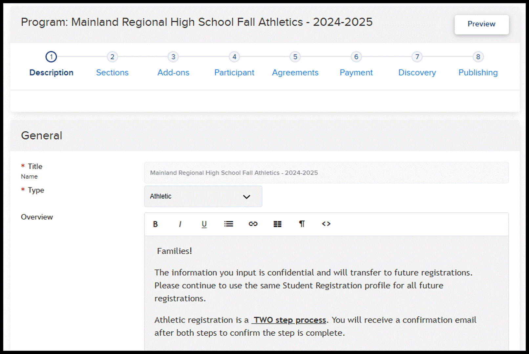Viewport: 529px width, 354px height.
Task: Click step circle number 8
Action: coord(478,57)
